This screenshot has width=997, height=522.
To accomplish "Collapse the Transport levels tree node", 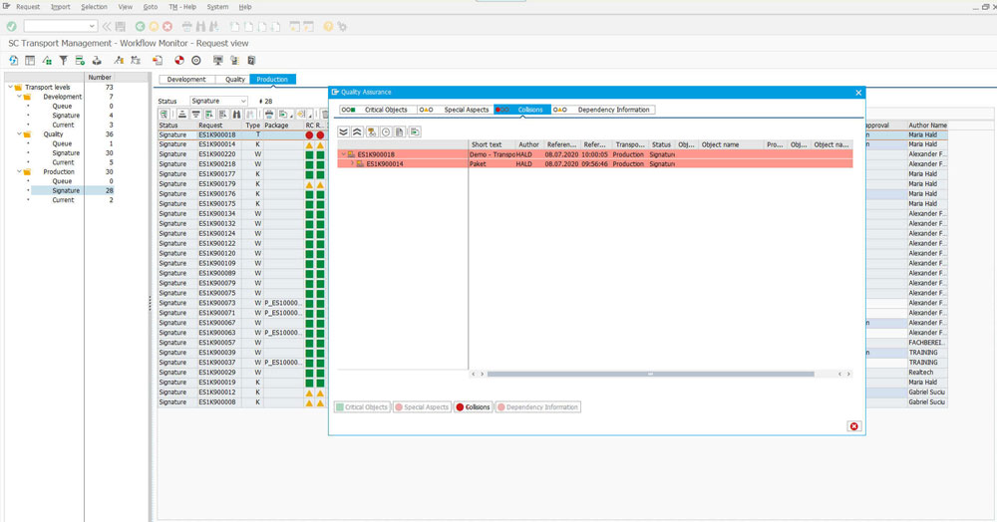I will [x=10, y=87].
